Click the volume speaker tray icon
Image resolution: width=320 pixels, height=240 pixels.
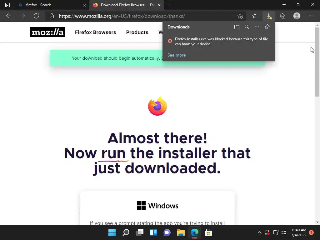pos(283,232)
